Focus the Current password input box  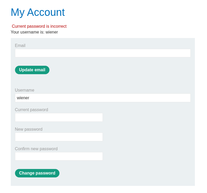coord(59,117)
